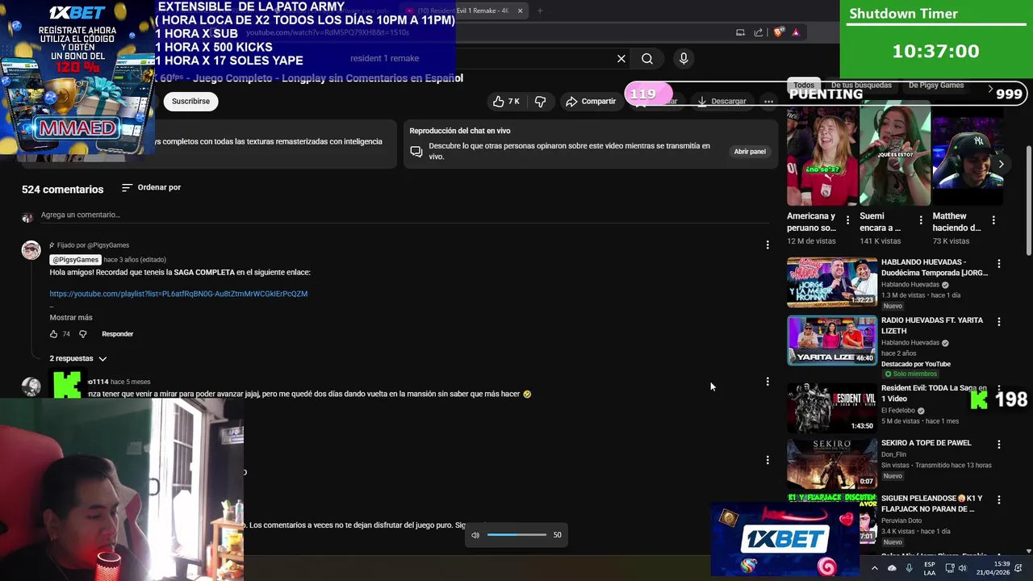Open RADIO HUEVADAS FT. YARITA LIZETH title
1033x581 pixels.
932,325
